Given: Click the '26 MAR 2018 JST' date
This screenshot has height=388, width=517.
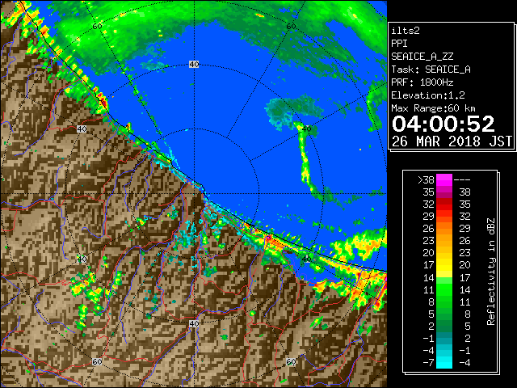Looking at the screenshot, I should (x=452, y=141).
